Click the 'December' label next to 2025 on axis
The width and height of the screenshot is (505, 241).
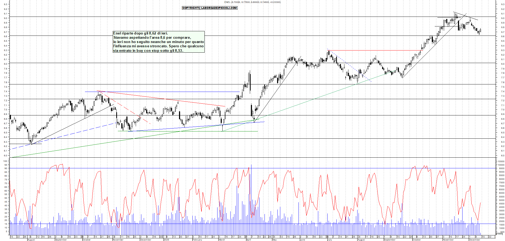[146, 240]
